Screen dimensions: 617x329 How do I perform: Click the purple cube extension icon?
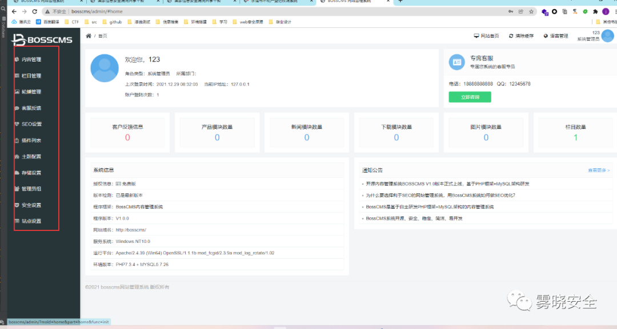click(544, 12)
